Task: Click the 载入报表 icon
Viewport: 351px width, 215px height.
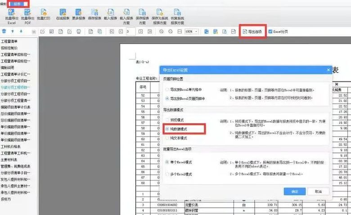Action: point(111,14)
